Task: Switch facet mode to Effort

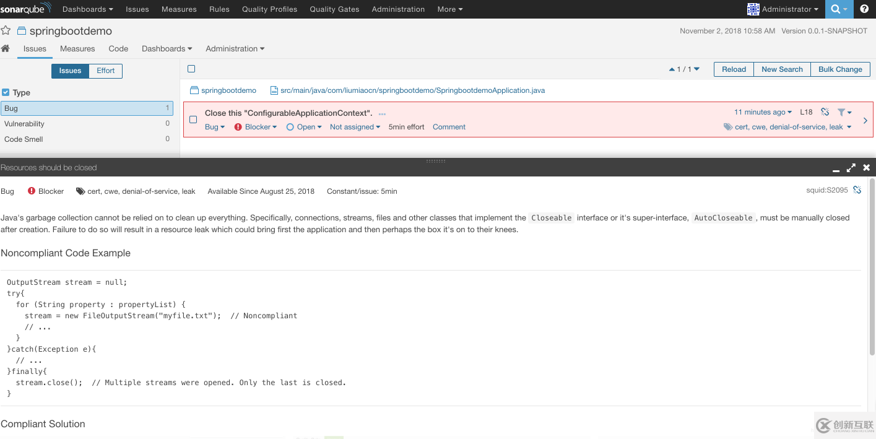Action: coord(105,71)
